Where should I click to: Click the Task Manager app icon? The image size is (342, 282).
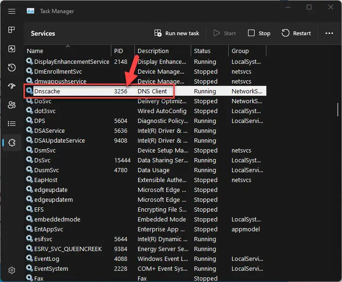(31, 11)
